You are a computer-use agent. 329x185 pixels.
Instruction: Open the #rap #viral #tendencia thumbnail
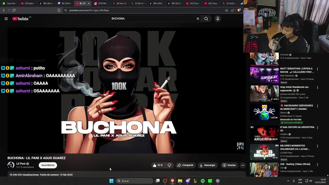coord(264,94)
